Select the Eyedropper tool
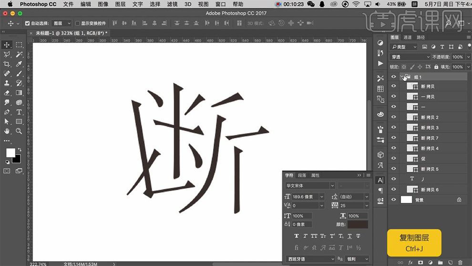The width and height of the screenshot is (472, 266). click(x=19, y=64)
